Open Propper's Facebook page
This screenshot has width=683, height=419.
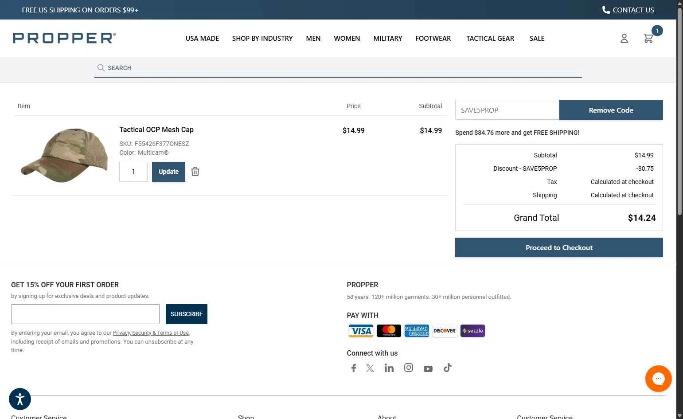(354, 368)
